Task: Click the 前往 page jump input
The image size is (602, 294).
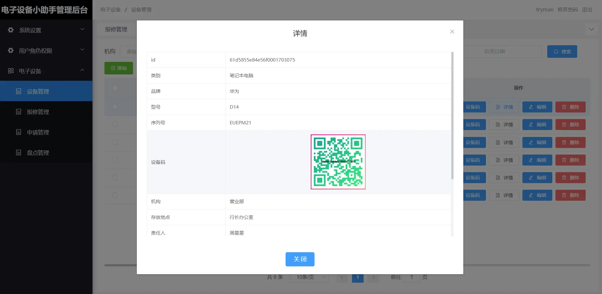Action: (411, 278)
